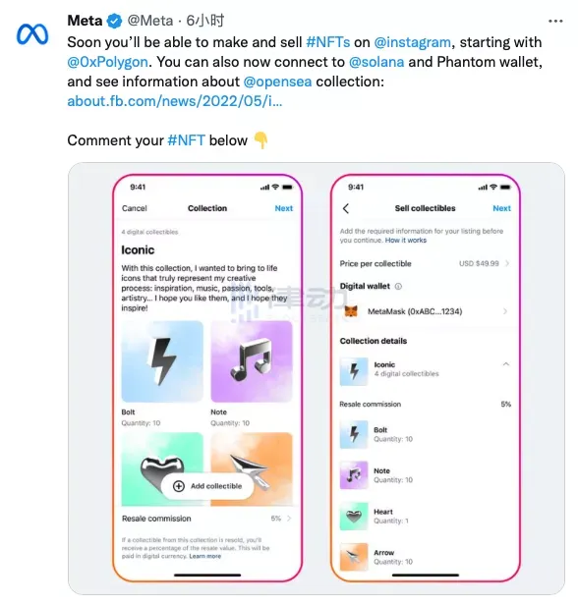This screenshot has height=605, width=578.
Task: Click the info icon beside Digital wallet
Action: [x=398, y=287]
